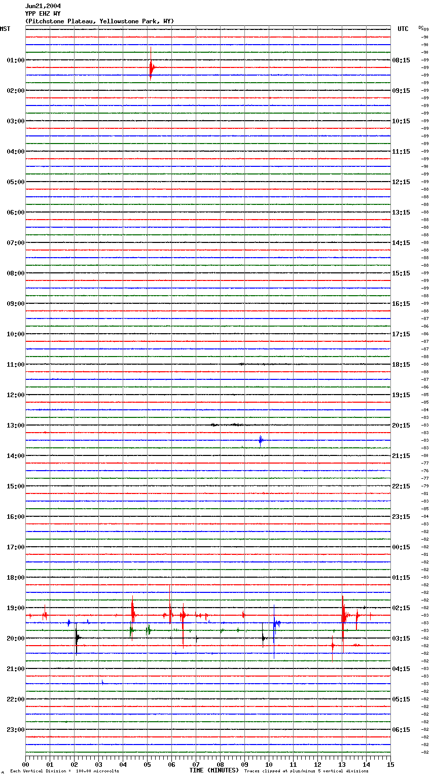This screenshot has height=778, width=431.
Task: Click the 16:00 MST row label
Action: tap(16, 517)
